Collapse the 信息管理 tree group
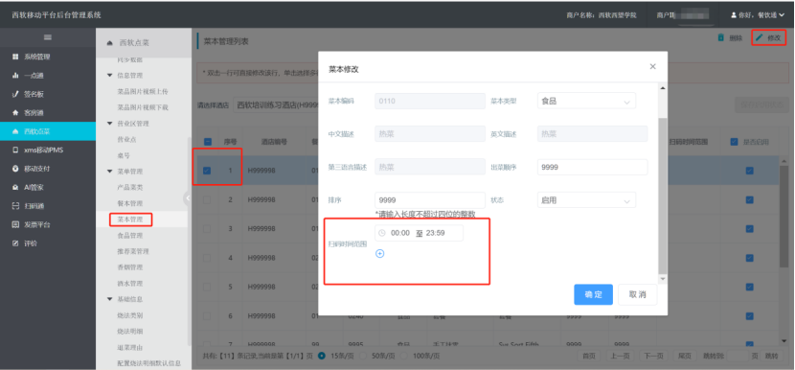 pyautogui.click(x=109, y=75)
